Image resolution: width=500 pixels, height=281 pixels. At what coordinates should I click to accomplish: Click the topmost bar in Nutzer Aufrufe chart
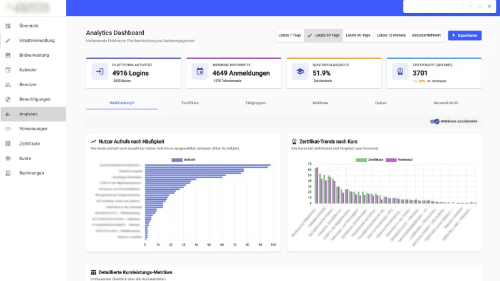(207, 165)
